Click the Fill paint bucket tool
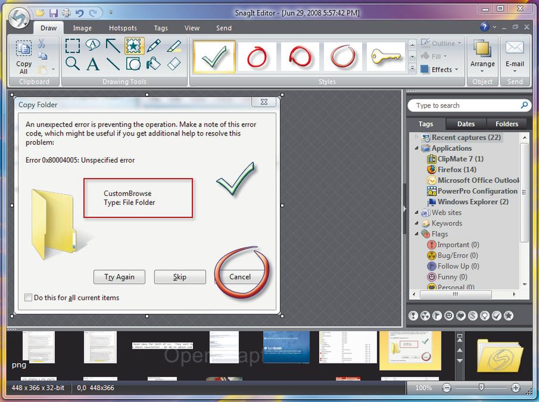This screenshot has height=402, width=539. pos(154,64)
